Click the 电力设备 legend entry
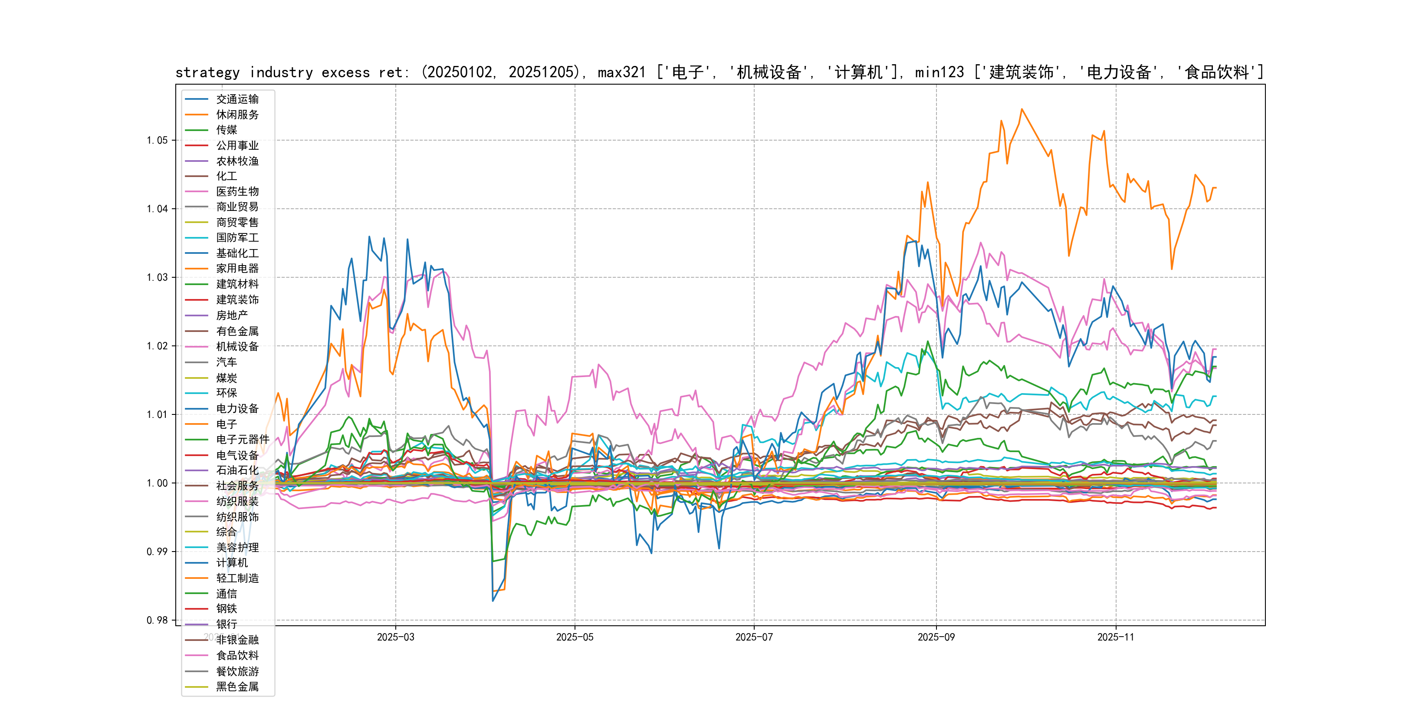Image resolution: width=1406 pixels, height=703 pixels. pos(237,408)
